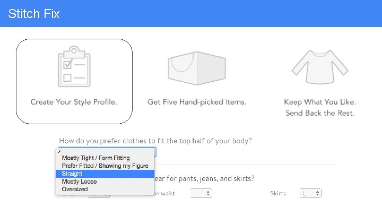Image resolution: width=382 pixels, height=215 pixels.
Task: Click 'Keep What You Like.' text
Action: pos(320,102)
